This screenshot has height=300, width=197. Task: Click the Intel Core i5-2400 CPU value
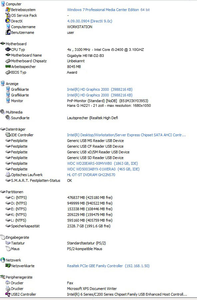coord(105,50)
